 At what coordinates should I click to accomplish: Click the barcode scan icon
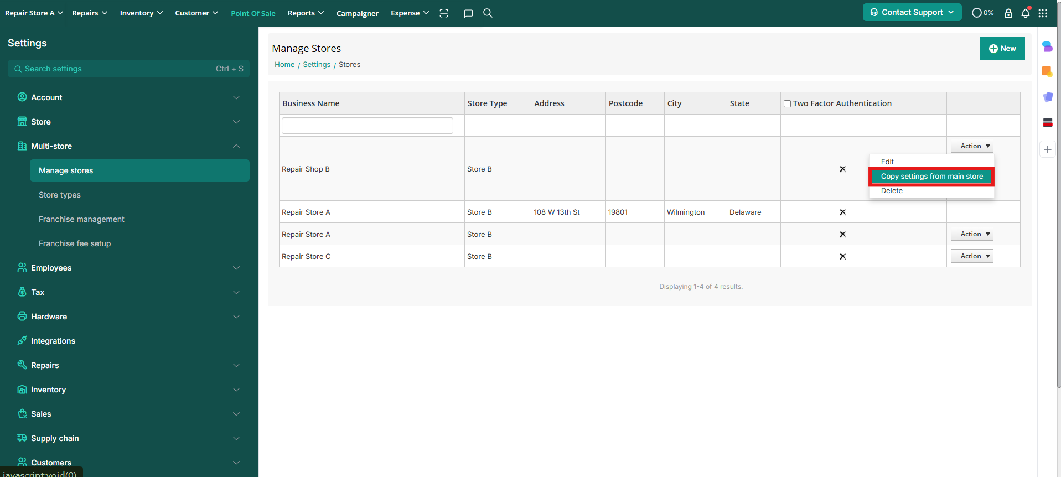[444, 13]
